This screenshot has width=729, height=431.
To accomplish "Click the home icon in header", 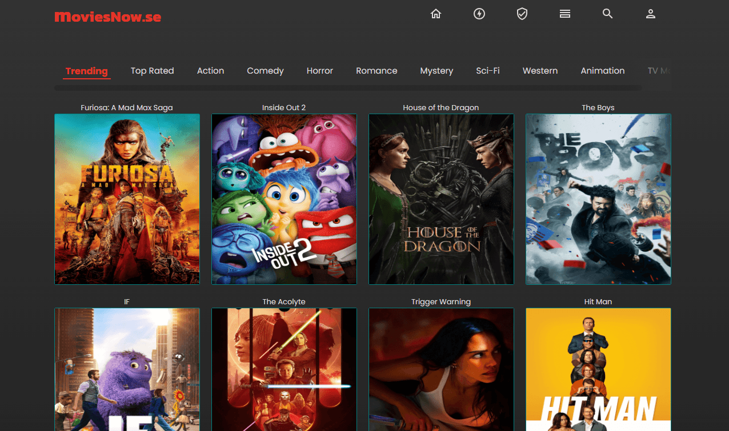I will tap(436, 14).
